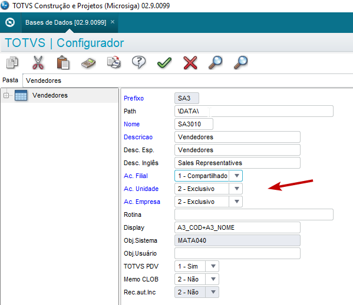The image size is (353, 305).
Task: Click the Descricao input field
Action: [x=237, y=137]
